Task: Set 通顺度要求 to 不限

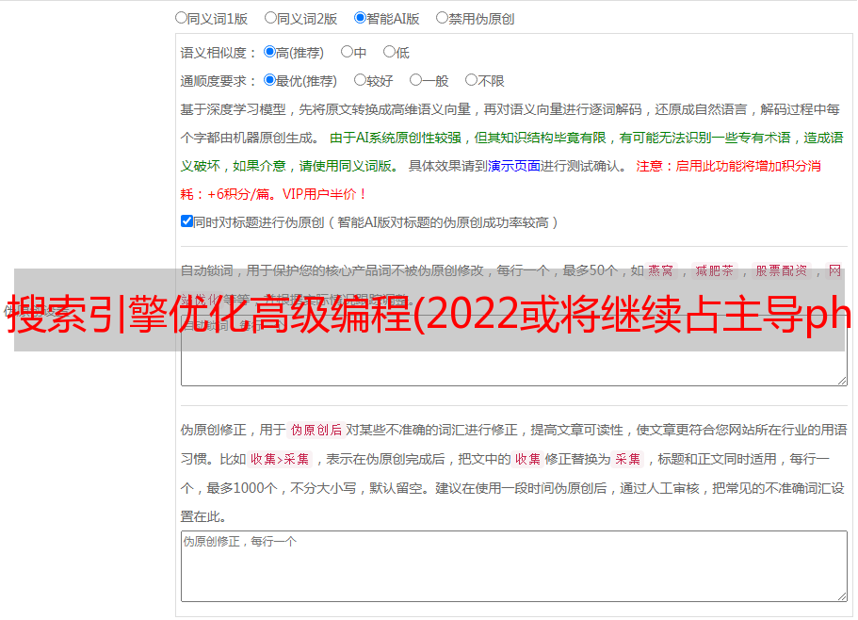Action: click(x=471, y=80)
